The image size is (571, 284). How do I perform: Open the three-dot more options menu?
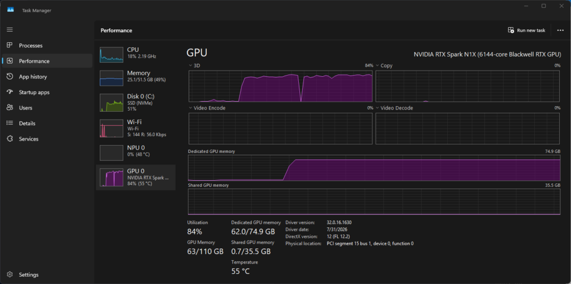[x=560, y=31]
